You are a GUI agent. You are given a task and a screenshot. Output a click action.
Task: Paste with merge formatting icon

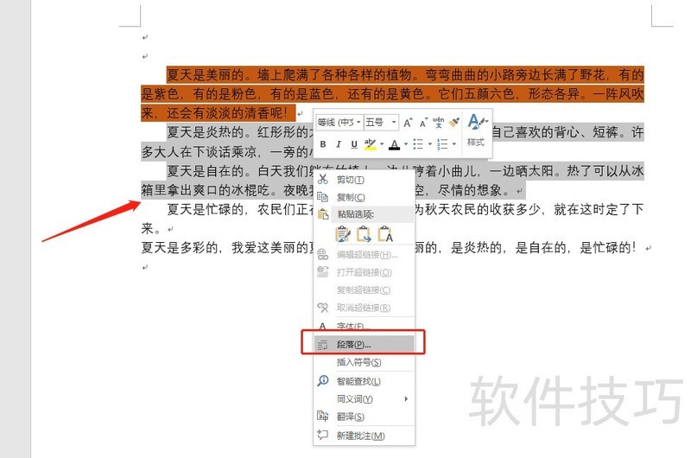tap(364, 234)
